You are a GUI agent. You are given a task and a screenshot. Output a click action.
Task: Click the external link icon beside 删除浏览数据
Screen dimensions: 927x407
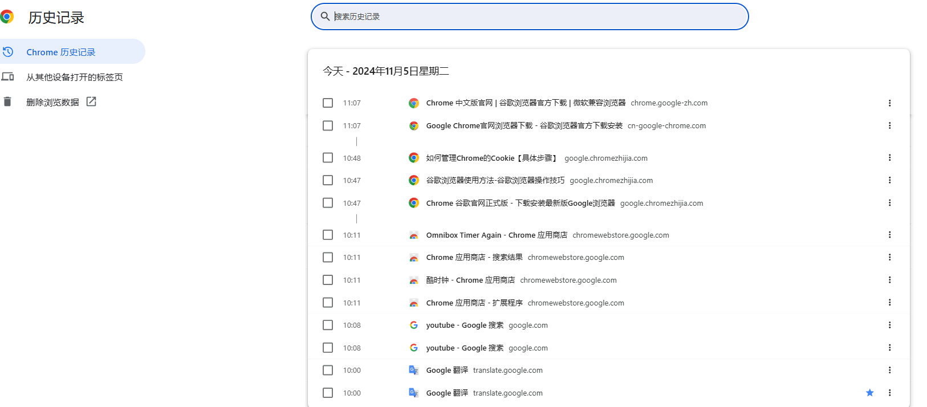click(x=91, y=101)
